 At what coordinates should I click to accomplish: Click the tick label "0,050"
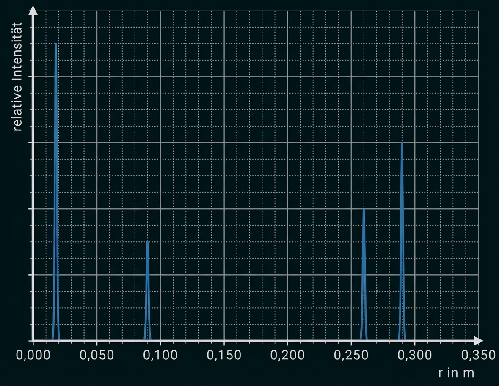pos(96,356)
